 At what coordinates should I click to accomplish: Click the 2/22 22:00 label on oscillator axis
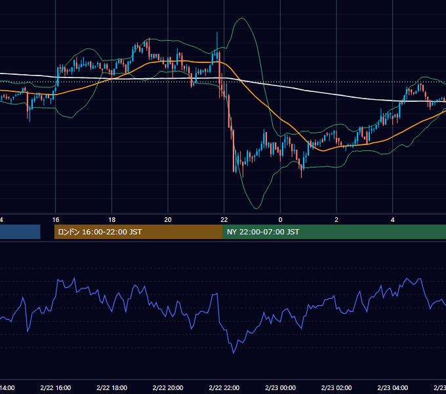coord(224,387)
